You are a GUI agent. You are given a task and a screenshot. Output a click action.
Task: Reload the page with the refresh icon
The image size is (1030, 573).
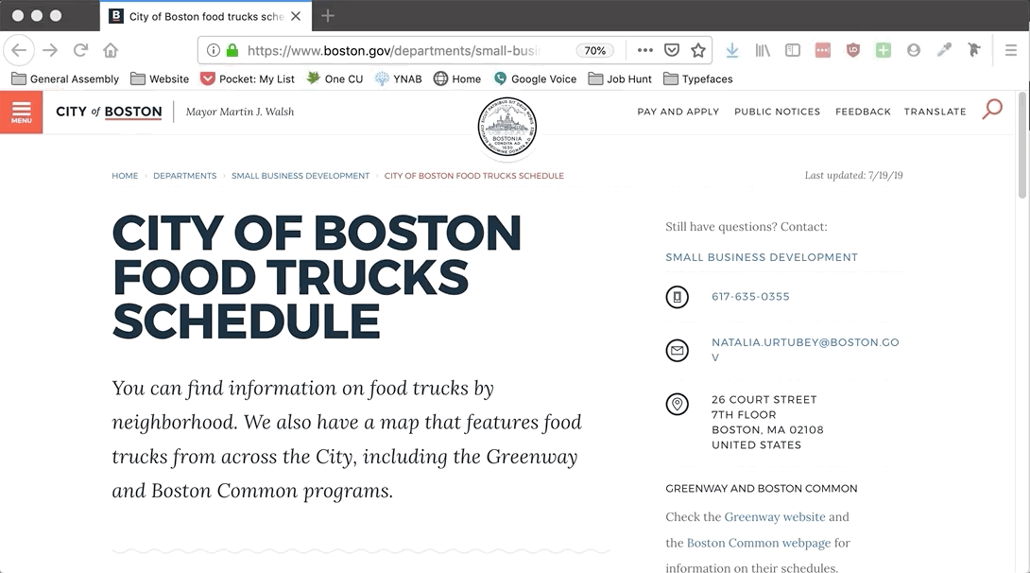(x=80, y=50)
